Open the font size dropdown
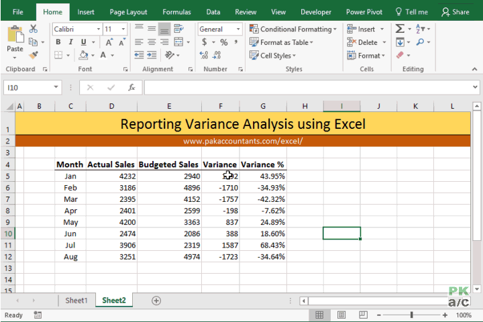The width and height of the screenshot is (483, 322). 123,29
